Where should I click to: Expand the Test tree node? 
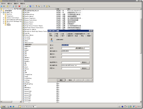point(4,23)
